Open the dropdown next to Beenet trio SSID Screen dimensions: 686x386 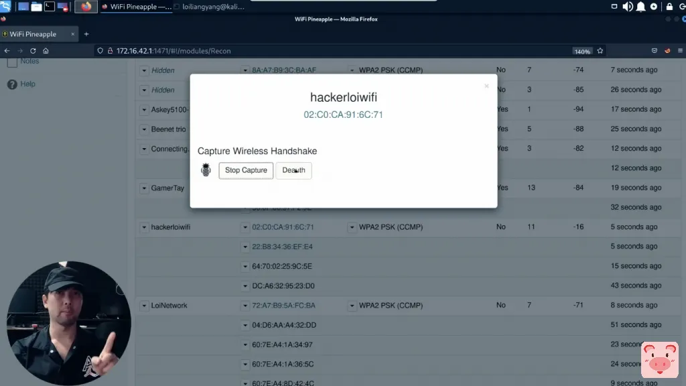pos(144,129)
